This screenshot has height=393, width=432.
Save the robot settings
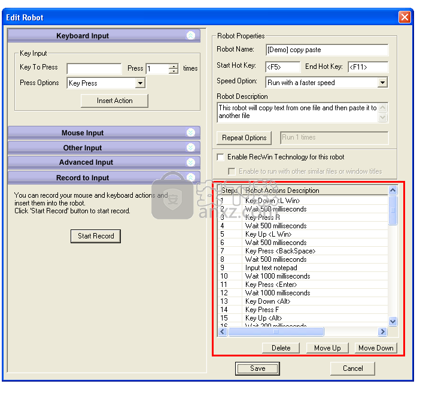pyautogui.click(x=258, y=368)
